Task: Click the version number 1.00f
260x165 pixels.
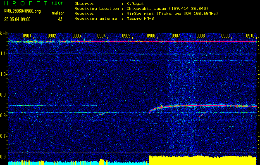Action: pyautogui.click(x=57, y=3)
